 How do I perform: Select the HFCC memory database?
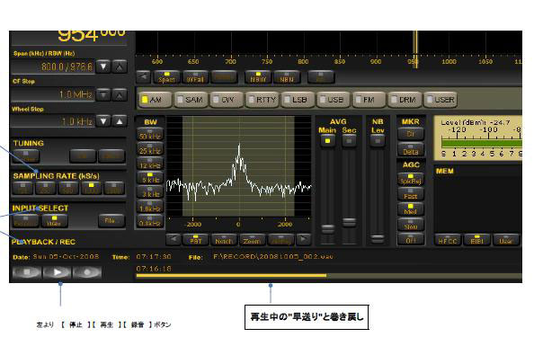click(448, 239)
